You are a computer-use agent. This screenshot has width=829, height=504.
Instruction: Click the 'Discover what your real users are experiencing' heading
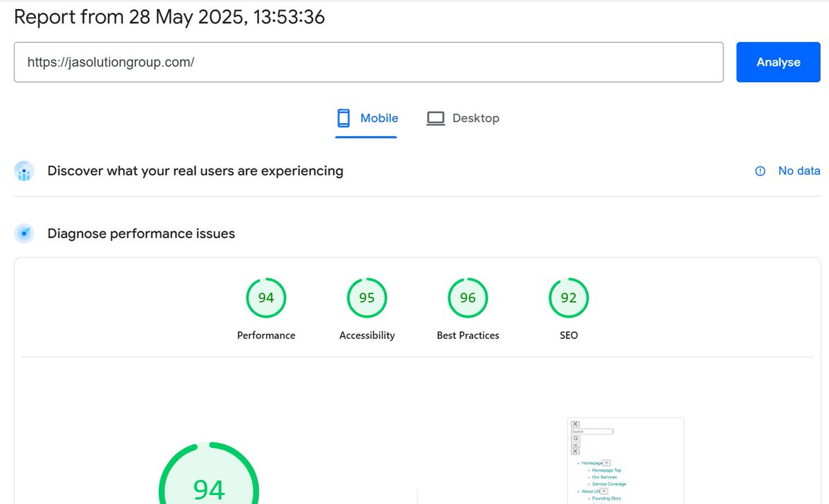196,171
